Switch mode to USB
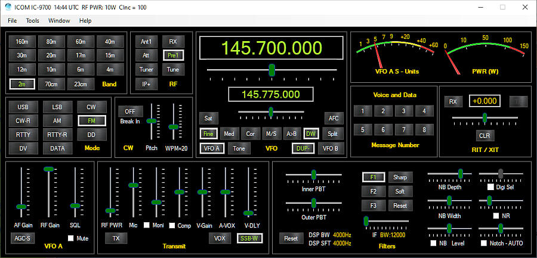537x258 pixels. (x=23, y=107)
